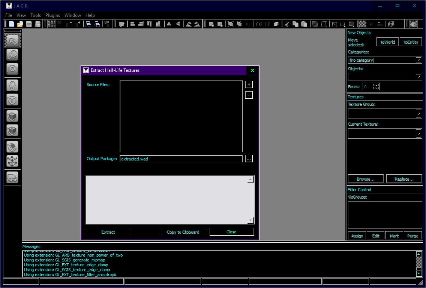Click the Flip horizontal triangle icon
This screenshot has width=426, height=288.
(x=169, y=24)
